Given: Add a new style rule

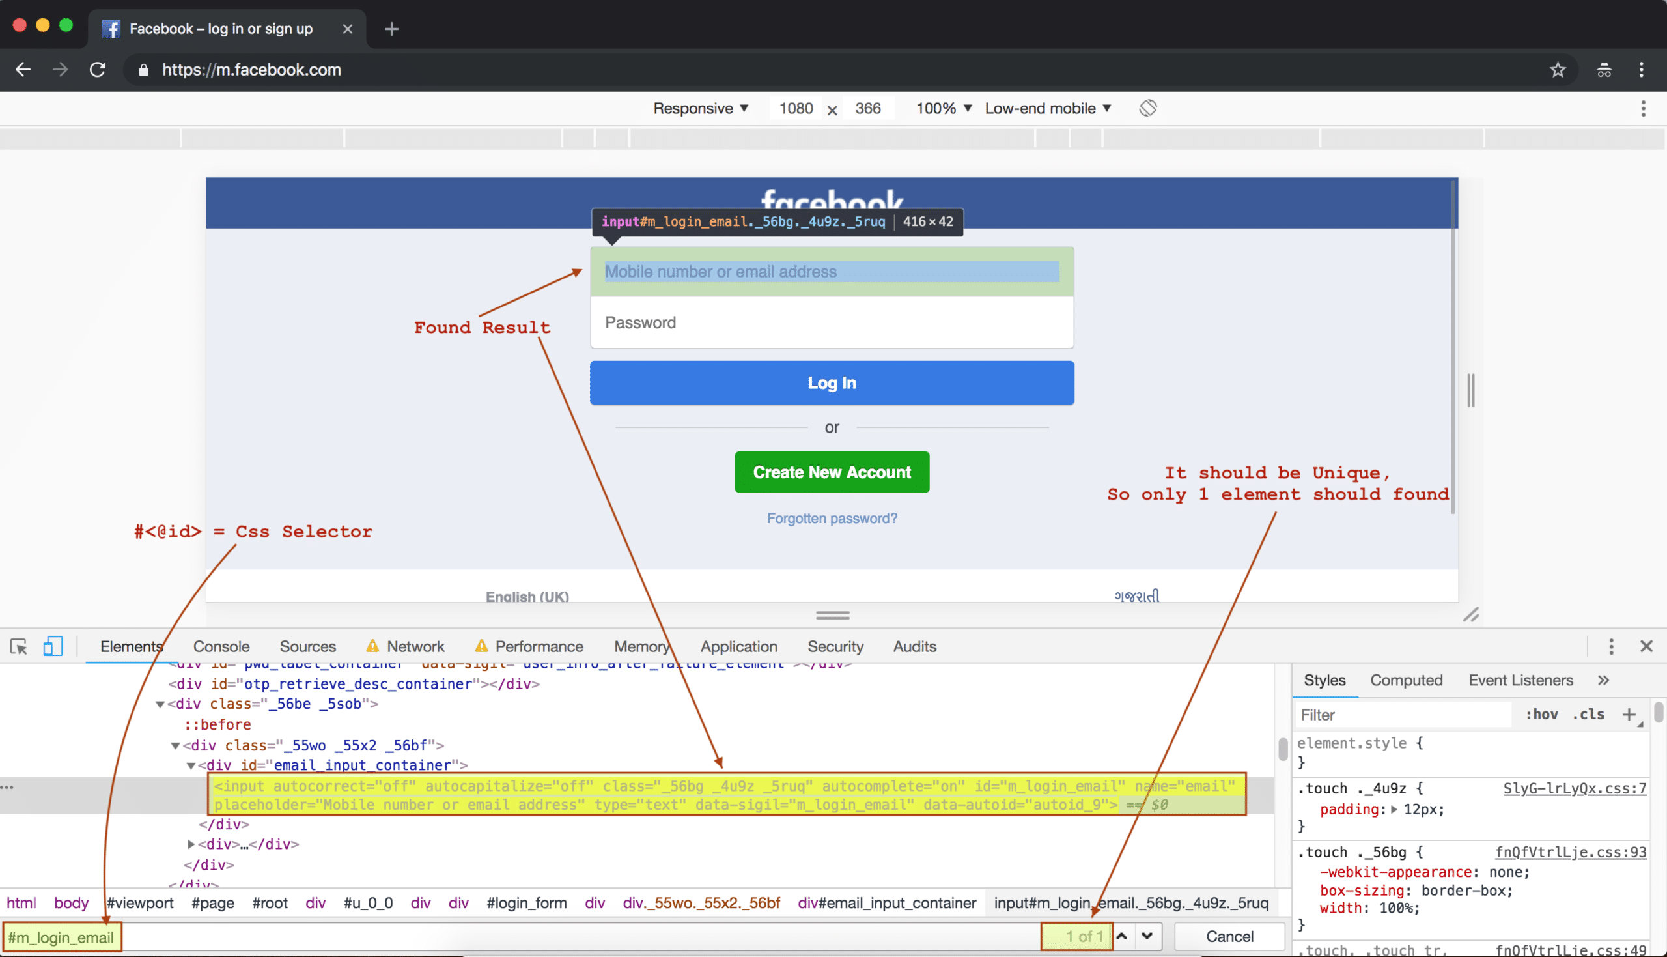Looking at the screenshot, I should [1629, 715].
